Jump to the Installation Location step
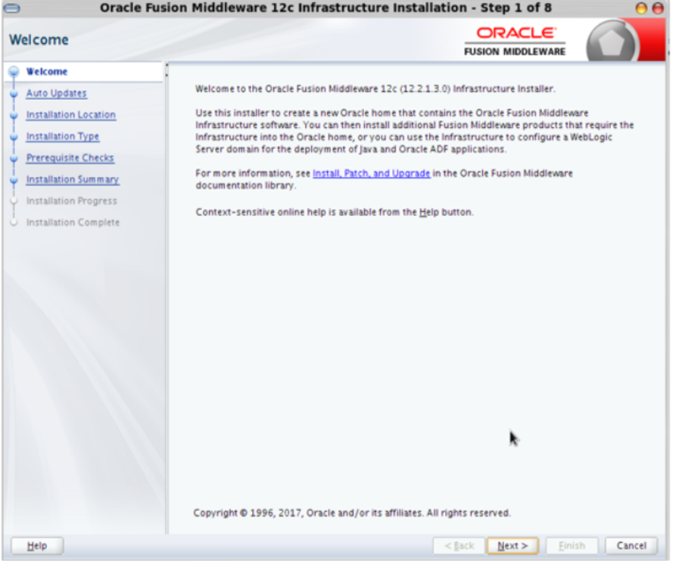Image resolution: width=673 pixels, height=564 pixels. (x=71, y=114)
